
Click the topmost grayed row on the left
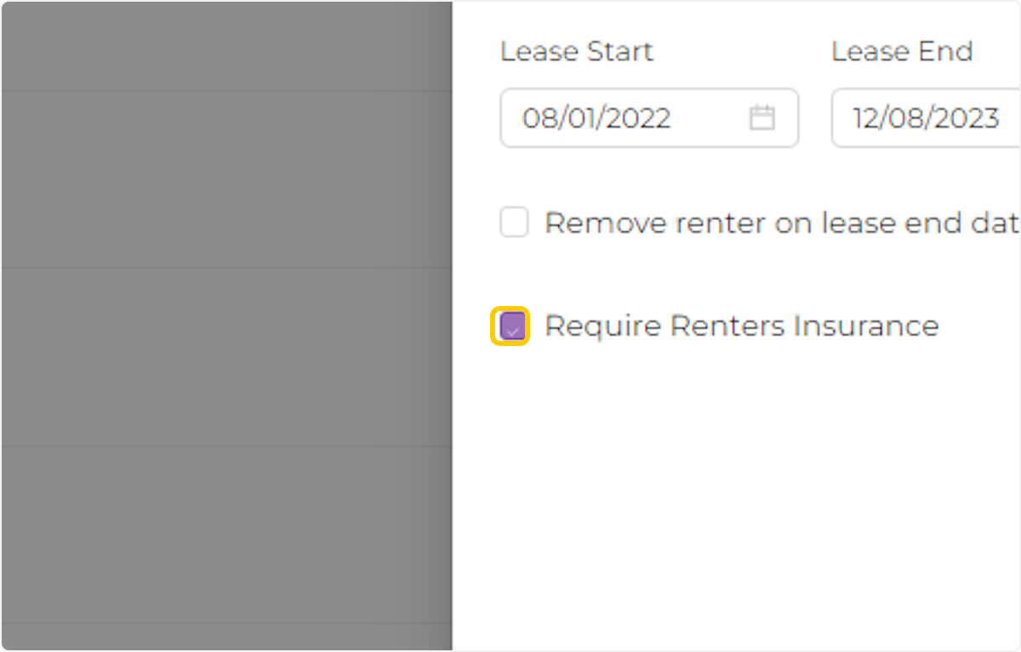point(225,44)
